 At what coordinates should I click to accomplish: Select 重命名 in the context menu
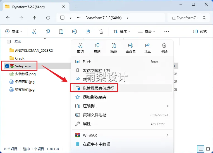pyautogui.click(x=131, y=48)
